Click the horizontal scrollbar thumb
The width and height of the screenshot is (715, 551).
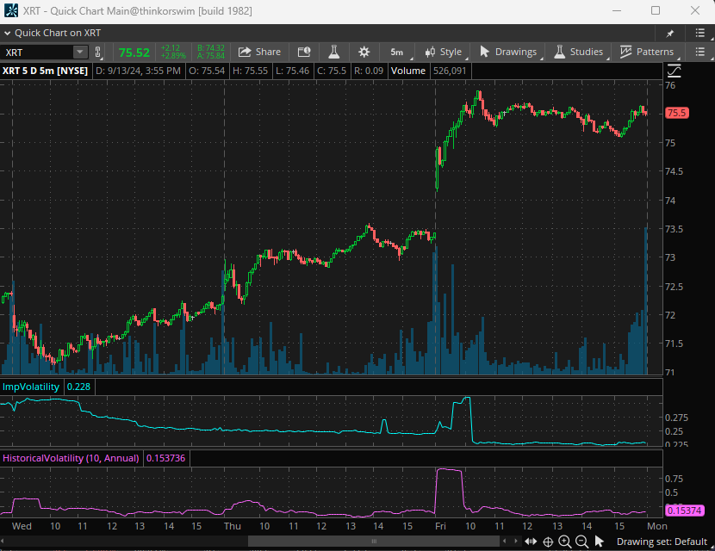pos(374,542)
